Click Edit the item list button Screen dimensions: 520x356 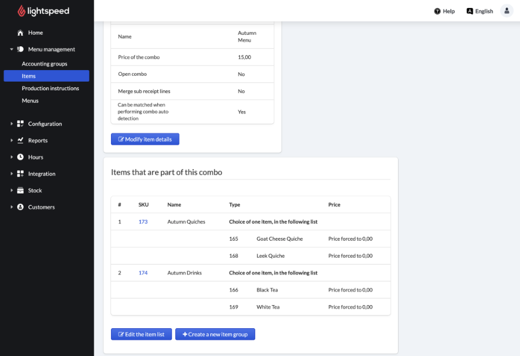[x=141, y=335]
